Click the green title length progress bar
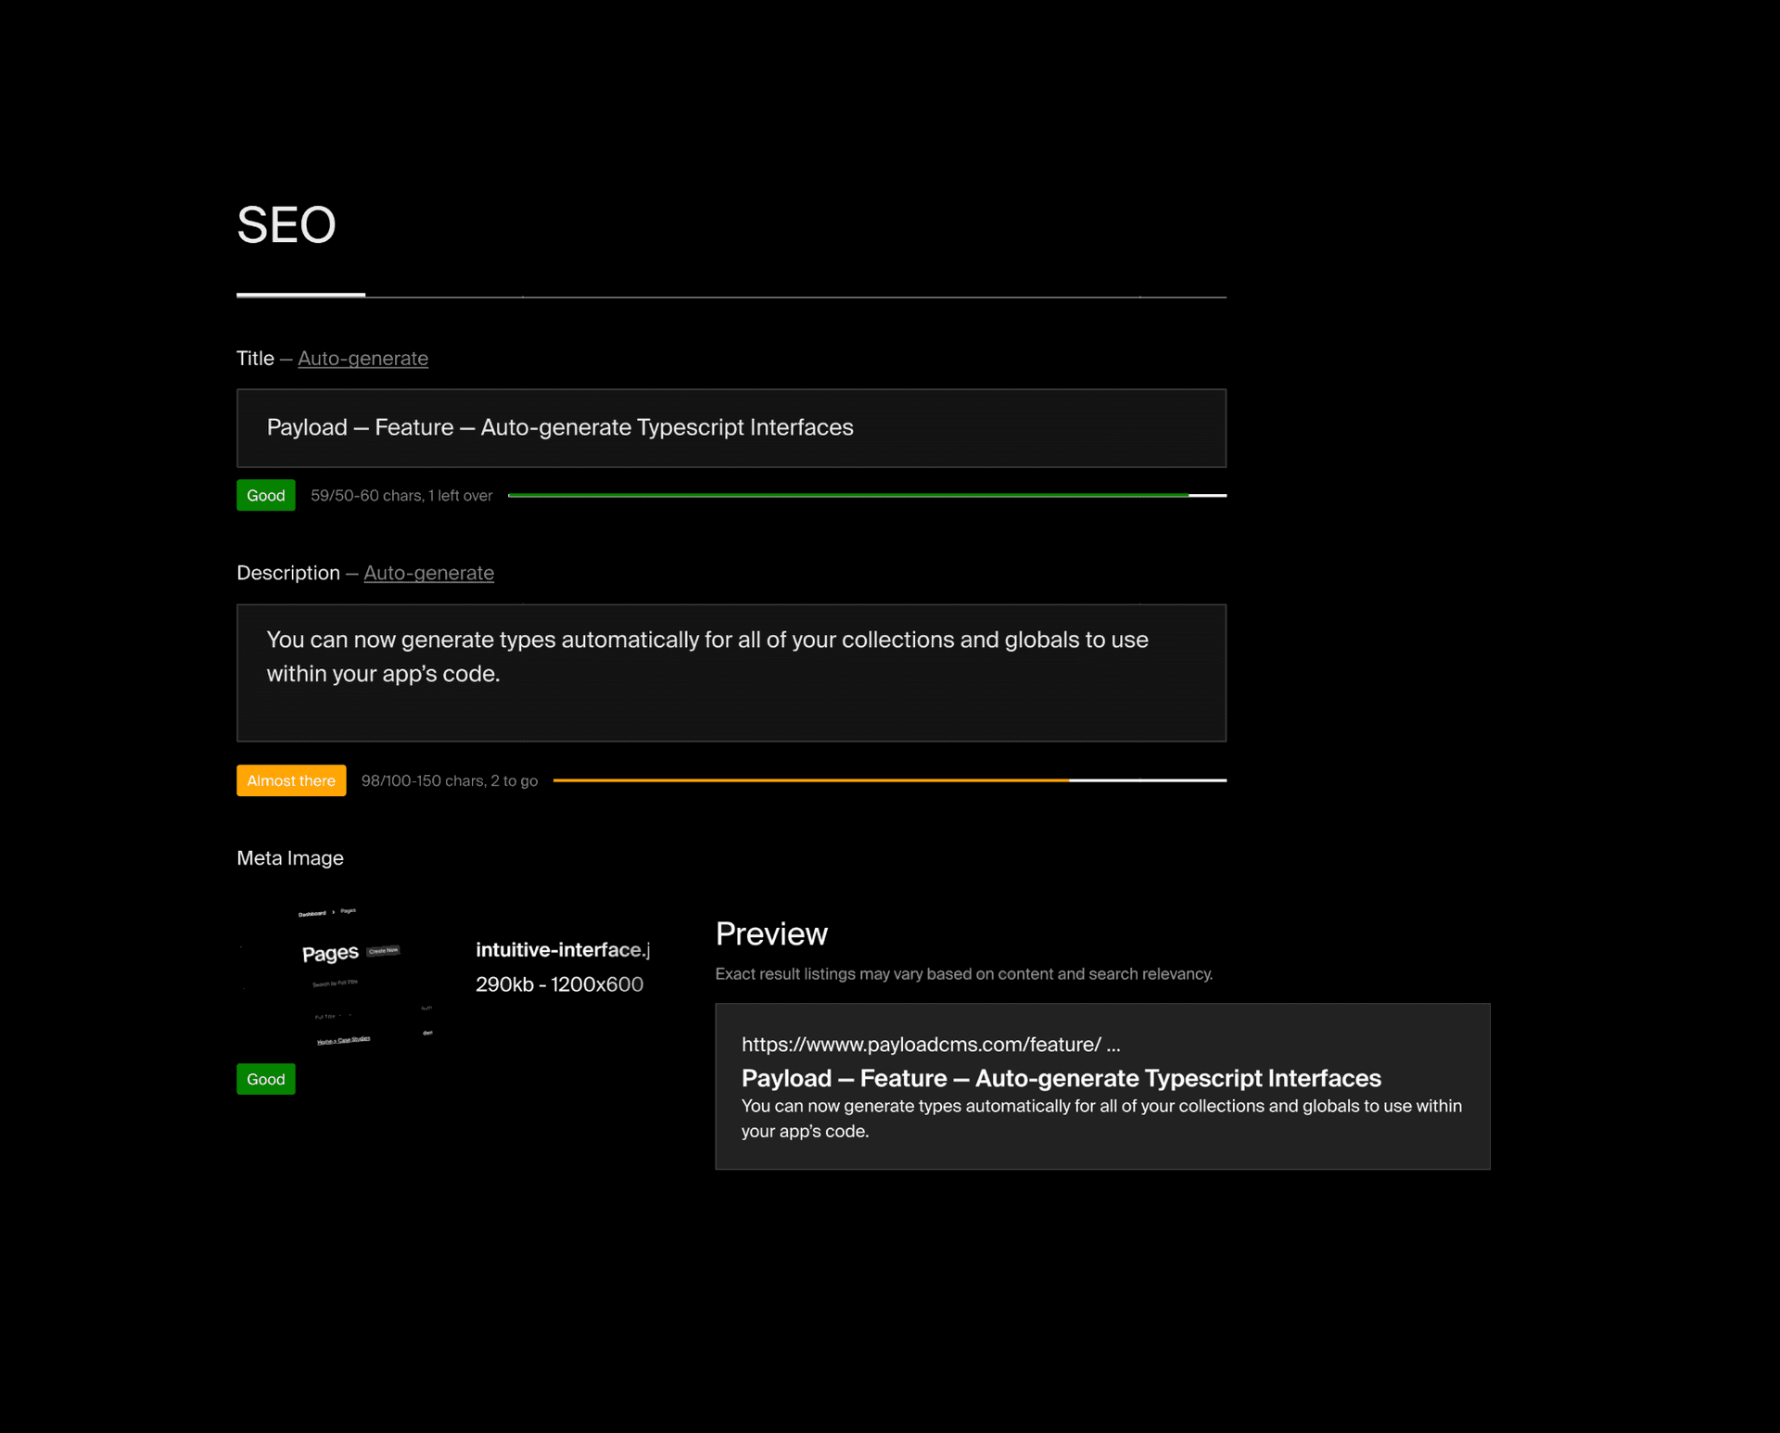The image size is (1780, 1433). (847, 496)
